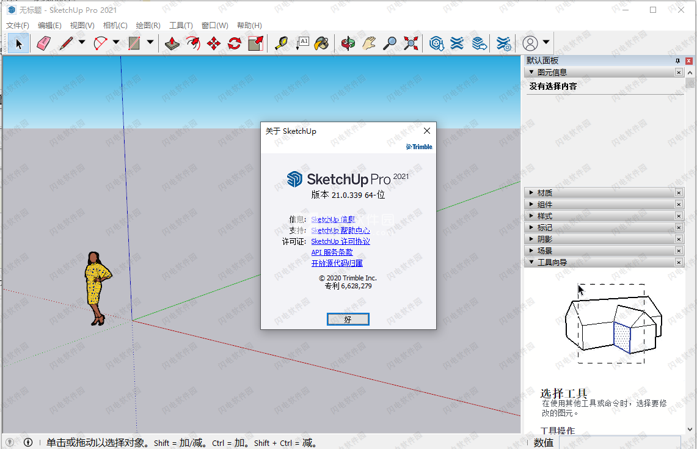697x449 pixels.
Task: Select the Paint Bucket tool
Action: [321, 43]
